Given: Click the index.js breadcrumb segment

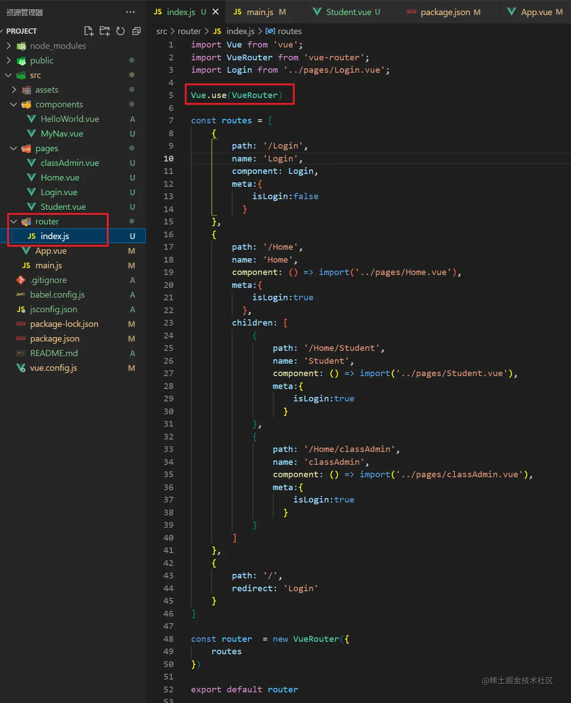Looking at the screenshot, I should click(240, 31).
